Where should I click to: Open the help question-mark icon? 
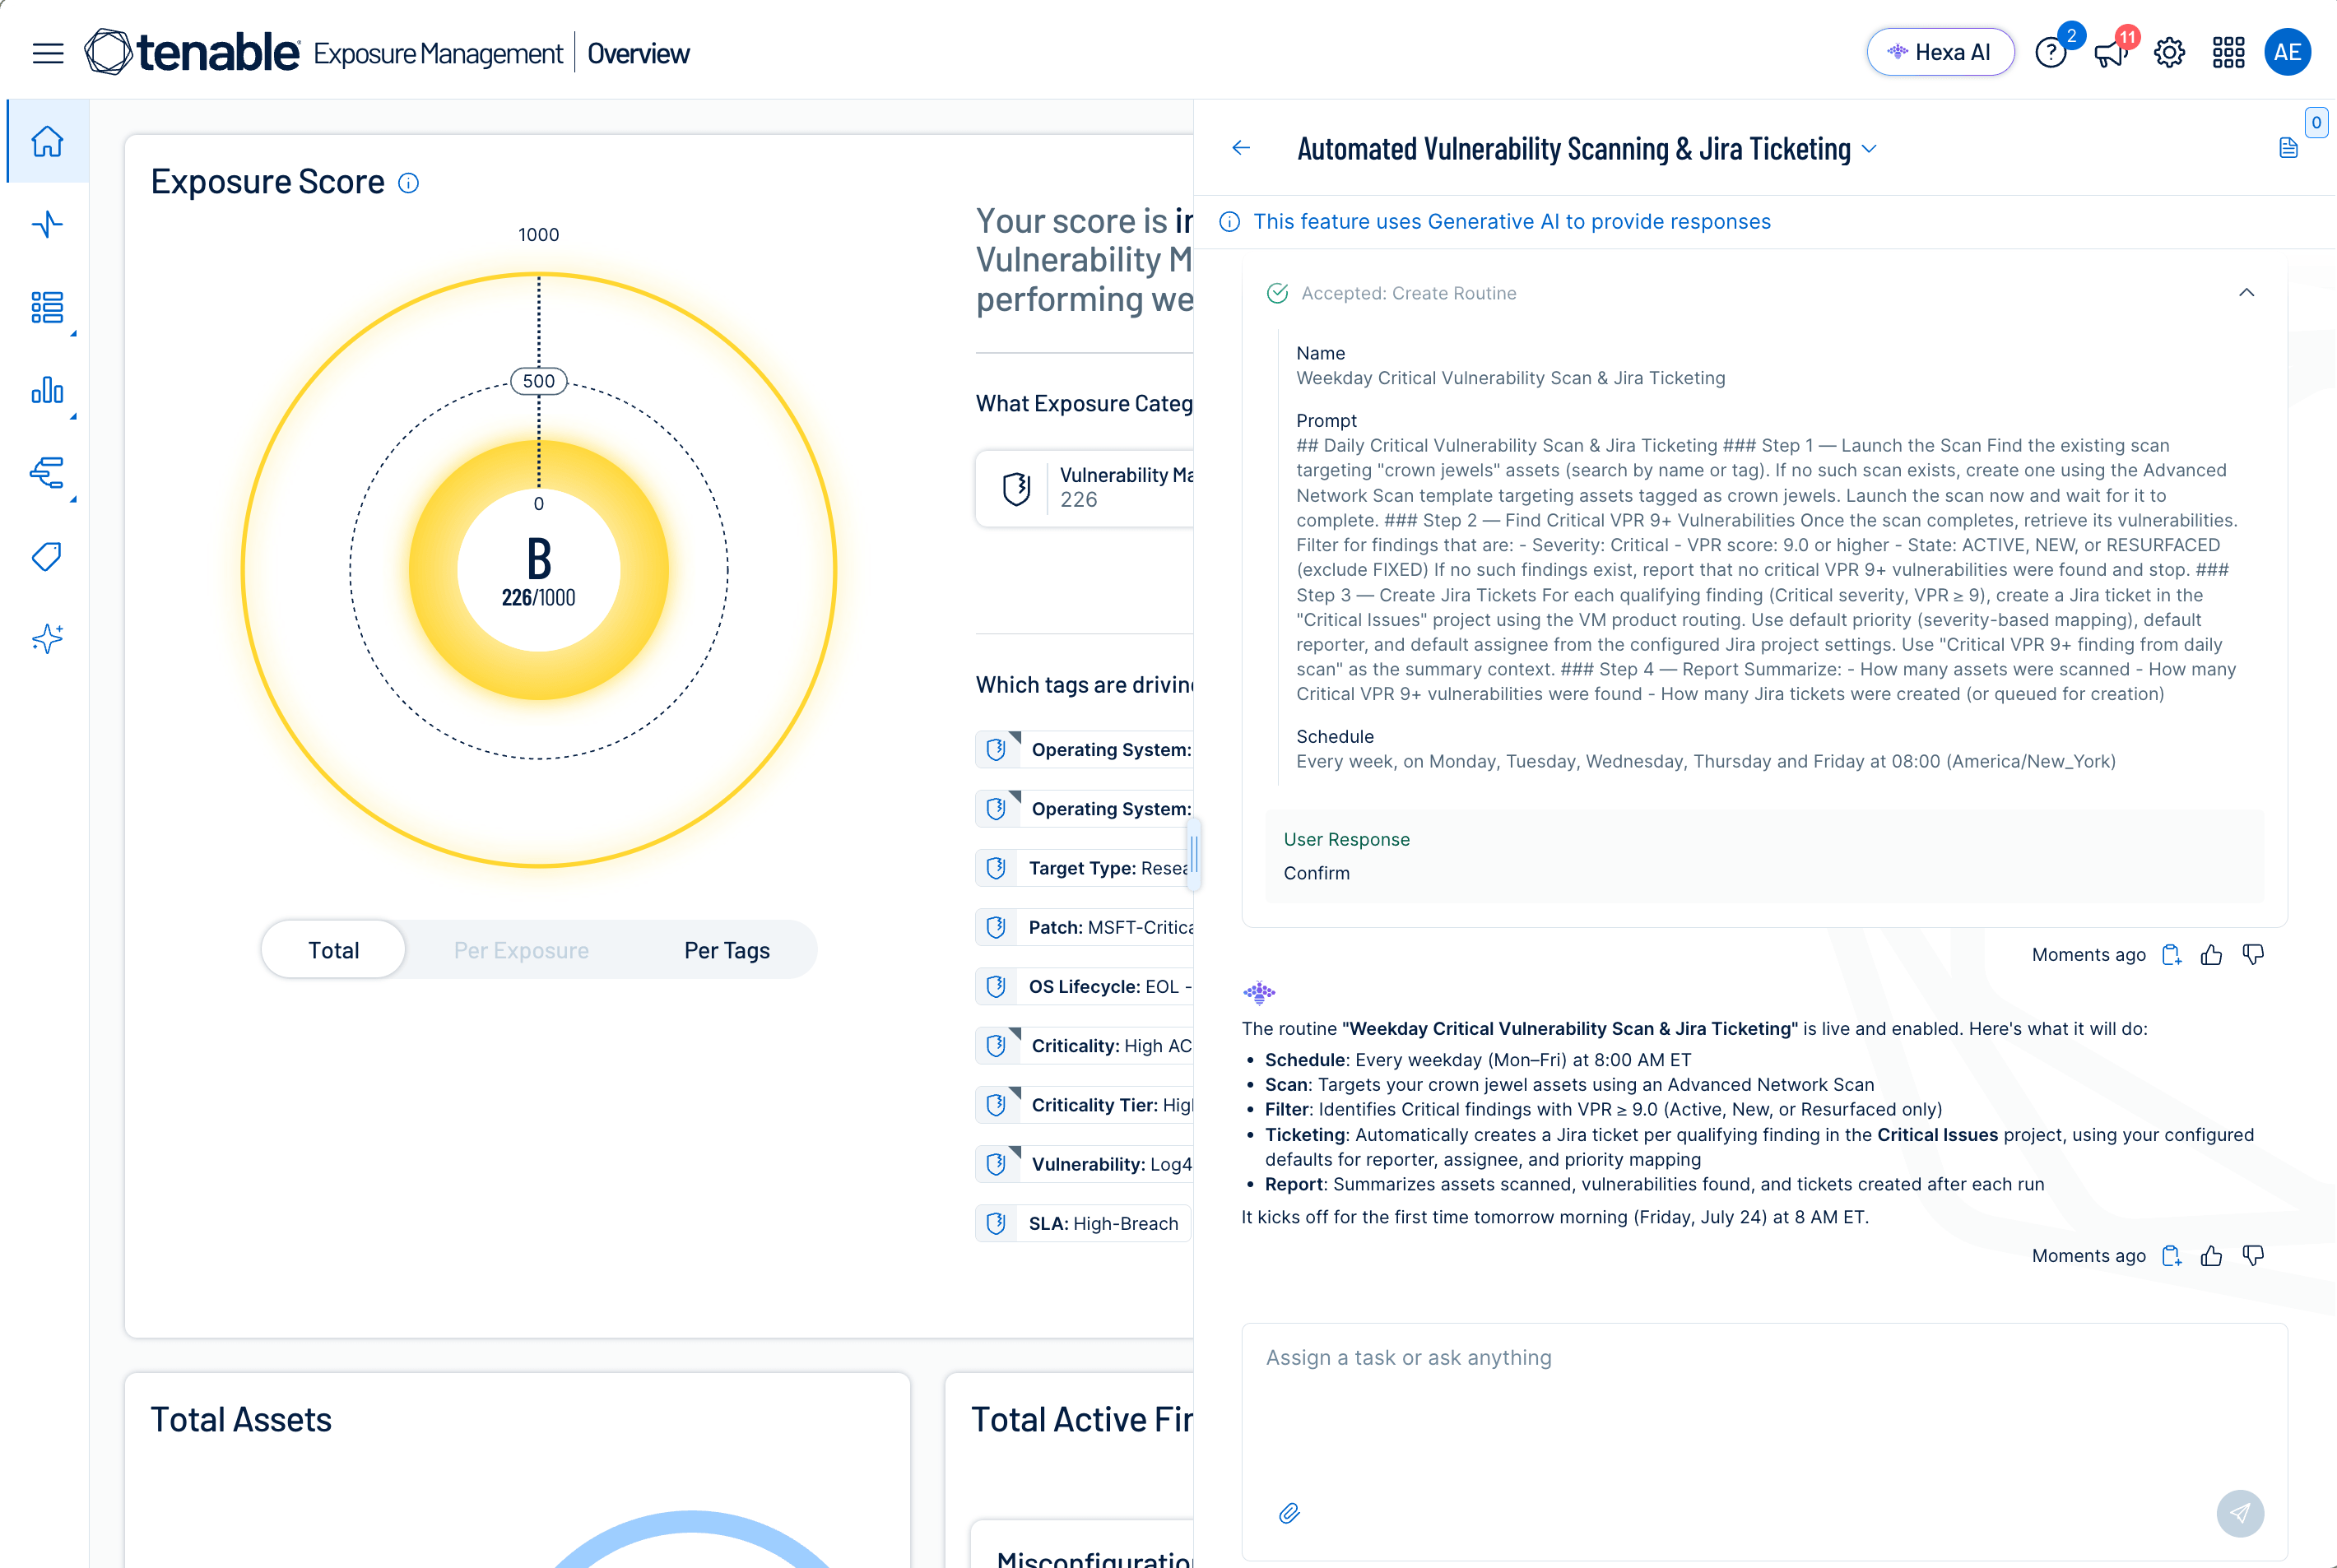tap(2051, 52)
